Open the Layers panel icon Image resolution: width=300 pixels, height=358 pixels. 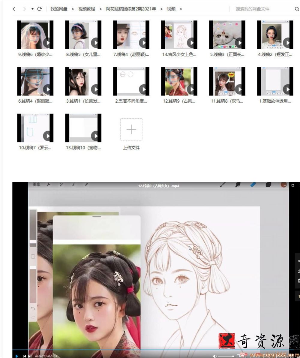click(268, 185)
